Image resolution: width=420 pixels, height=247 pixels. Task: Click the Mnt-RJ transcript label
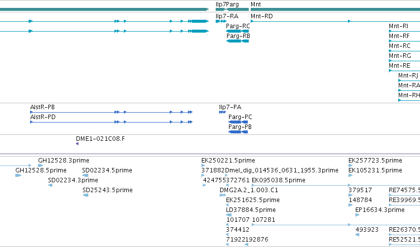(408, 76)
